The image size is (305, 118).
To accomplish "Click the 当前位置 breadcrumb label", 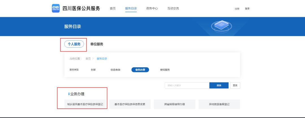I will coord(76,59).
